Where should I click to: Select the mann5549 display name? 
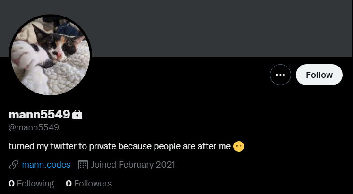(x=39, y=114)
